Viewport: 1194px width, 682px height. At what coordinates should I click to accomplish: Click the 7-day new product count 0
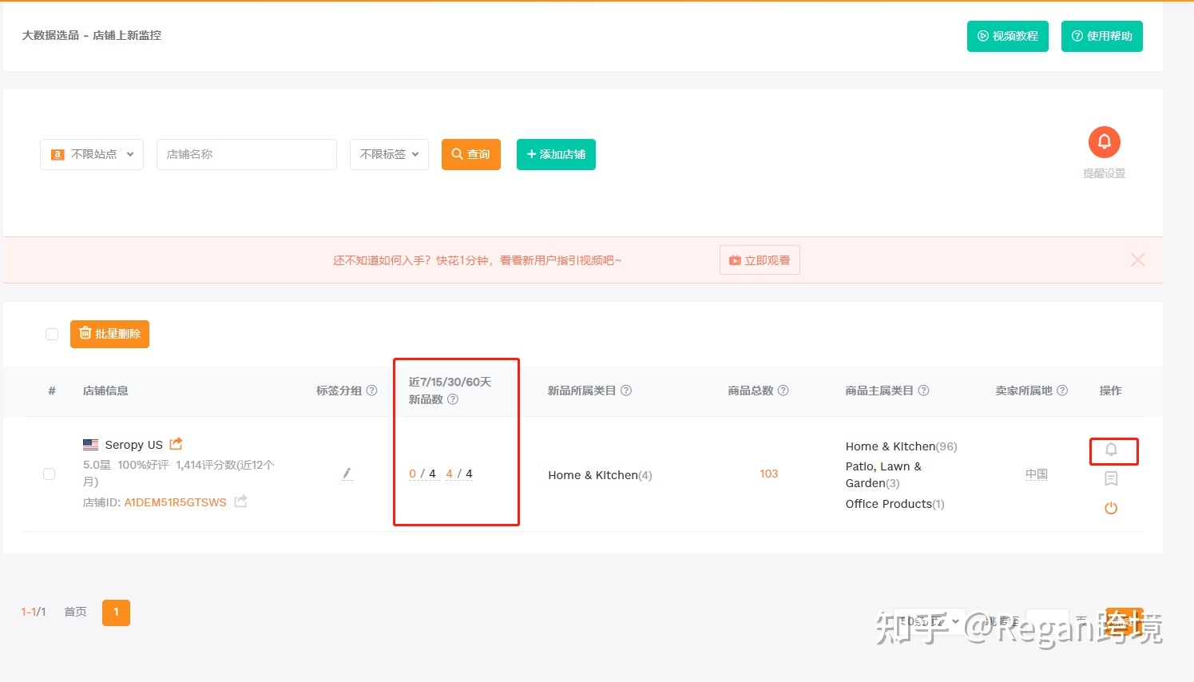click(412, 474)
